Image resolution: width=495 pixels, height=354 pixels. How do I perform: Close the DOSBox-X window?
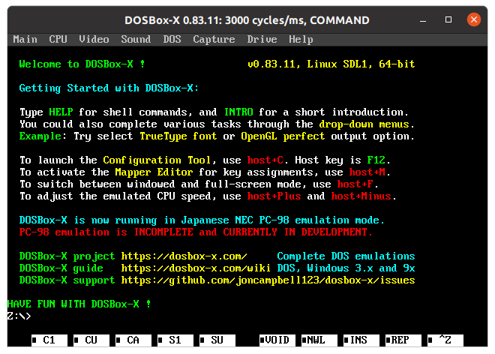click(474, 19)
